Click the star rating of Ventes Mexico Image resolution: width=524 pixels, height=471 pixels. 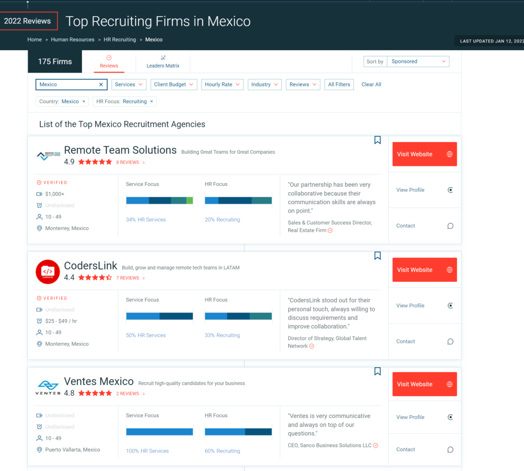click(95, 393)
